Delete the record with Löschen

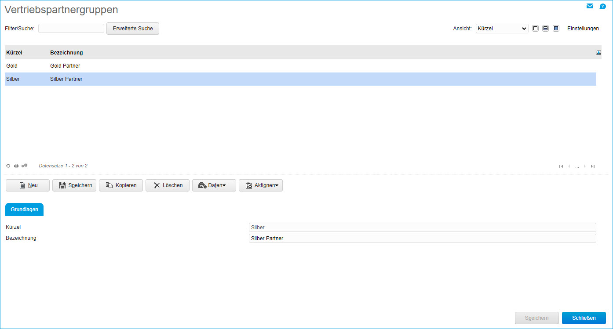[x=168, y=185]
